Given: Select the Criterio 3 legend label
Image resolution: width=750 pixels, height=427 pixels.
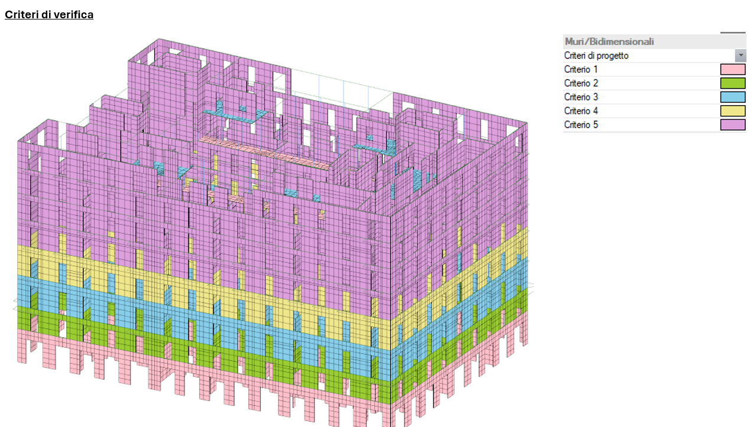Looking at the screenshot, I should tap(581, 97).
